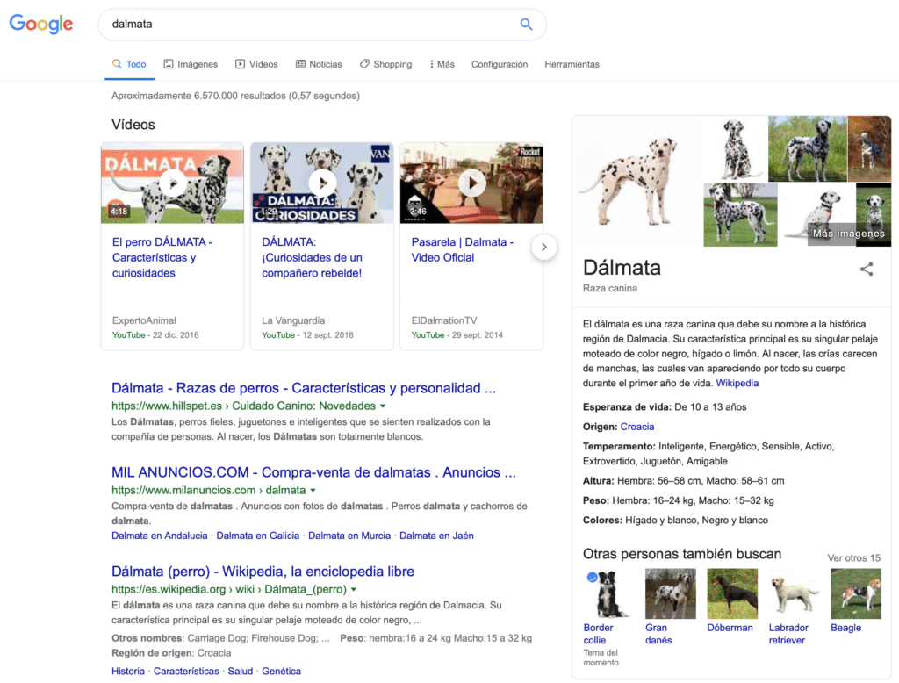Viewport: 899px width, 683px height.
Task: Open Dalmatian on lawn thumbnail
Action: click(740, 214)
